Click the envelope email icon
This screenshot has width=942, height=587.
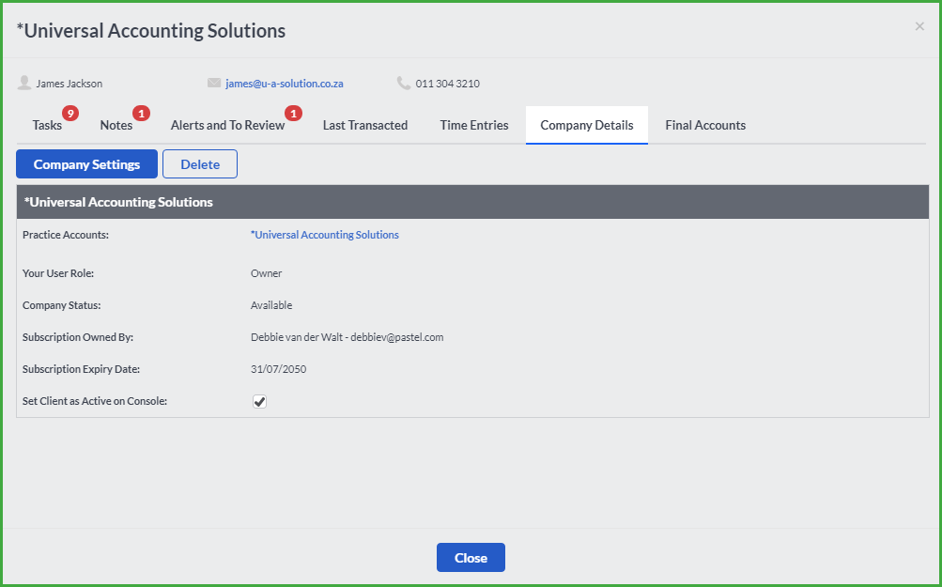tap(214, 83)
